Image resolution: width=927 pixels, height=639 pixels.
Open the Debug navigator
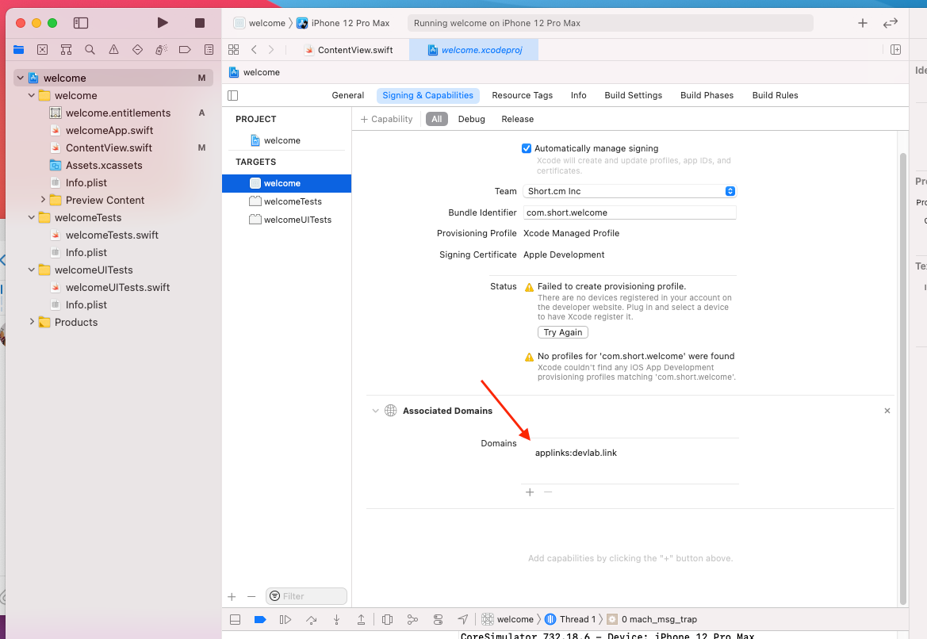coord(162,50)
